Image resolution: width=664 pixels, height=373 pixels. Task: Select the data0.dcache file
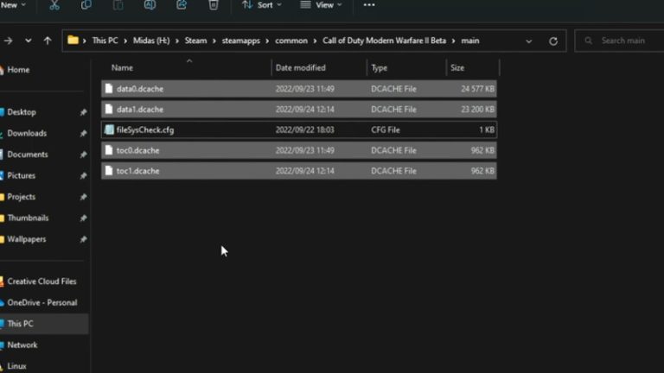pyautogui.click(x=139, y=89)
